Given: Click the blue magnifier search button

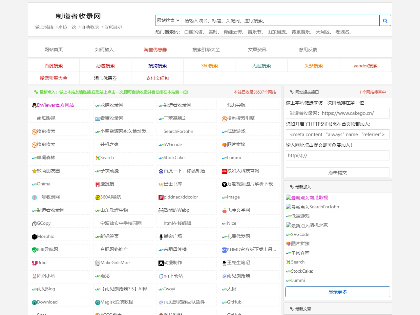Looking at the screenshot, I should [385, 21].
